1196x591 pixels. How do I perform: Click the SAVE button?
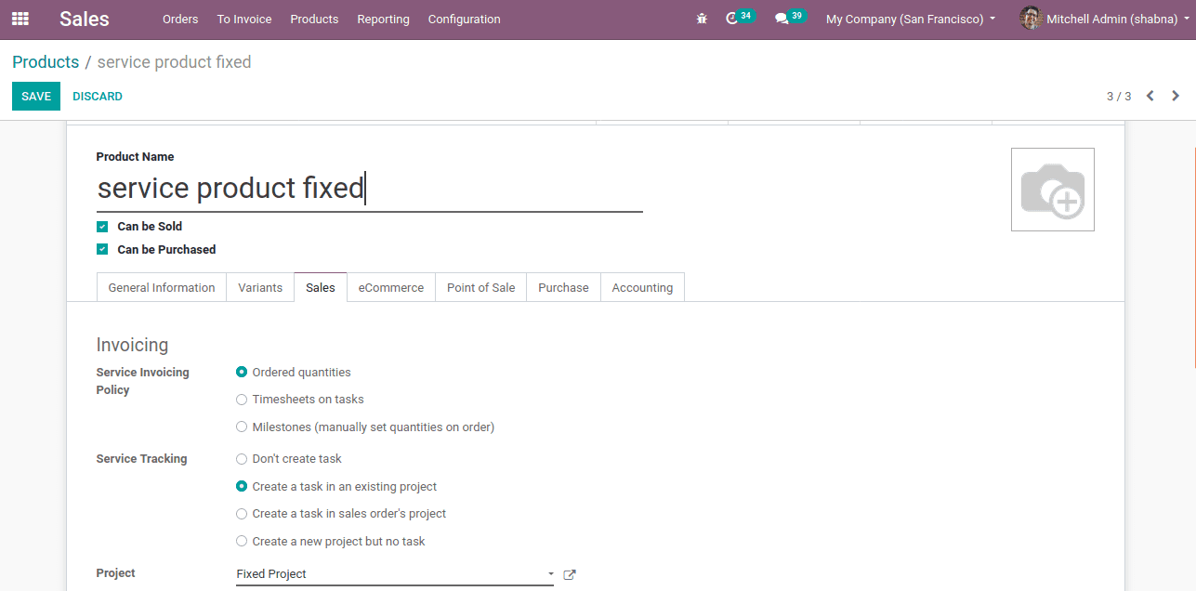(x=36, y=97)
